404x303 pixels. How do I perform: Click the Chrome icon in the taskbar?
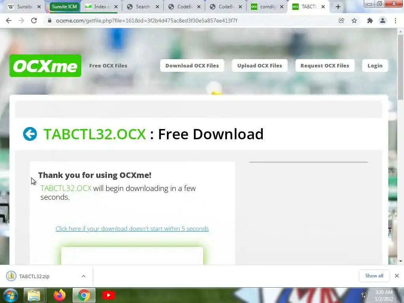(84, 295)
